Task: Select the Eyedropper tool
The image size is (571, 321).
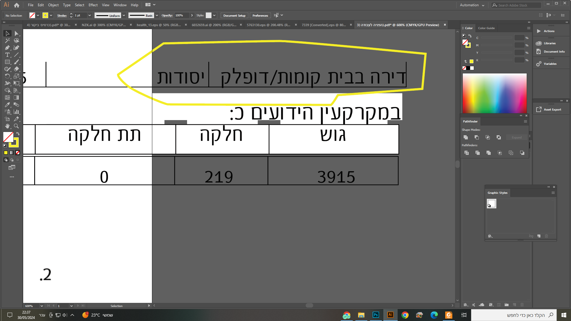Action: [x=7, y=105]
